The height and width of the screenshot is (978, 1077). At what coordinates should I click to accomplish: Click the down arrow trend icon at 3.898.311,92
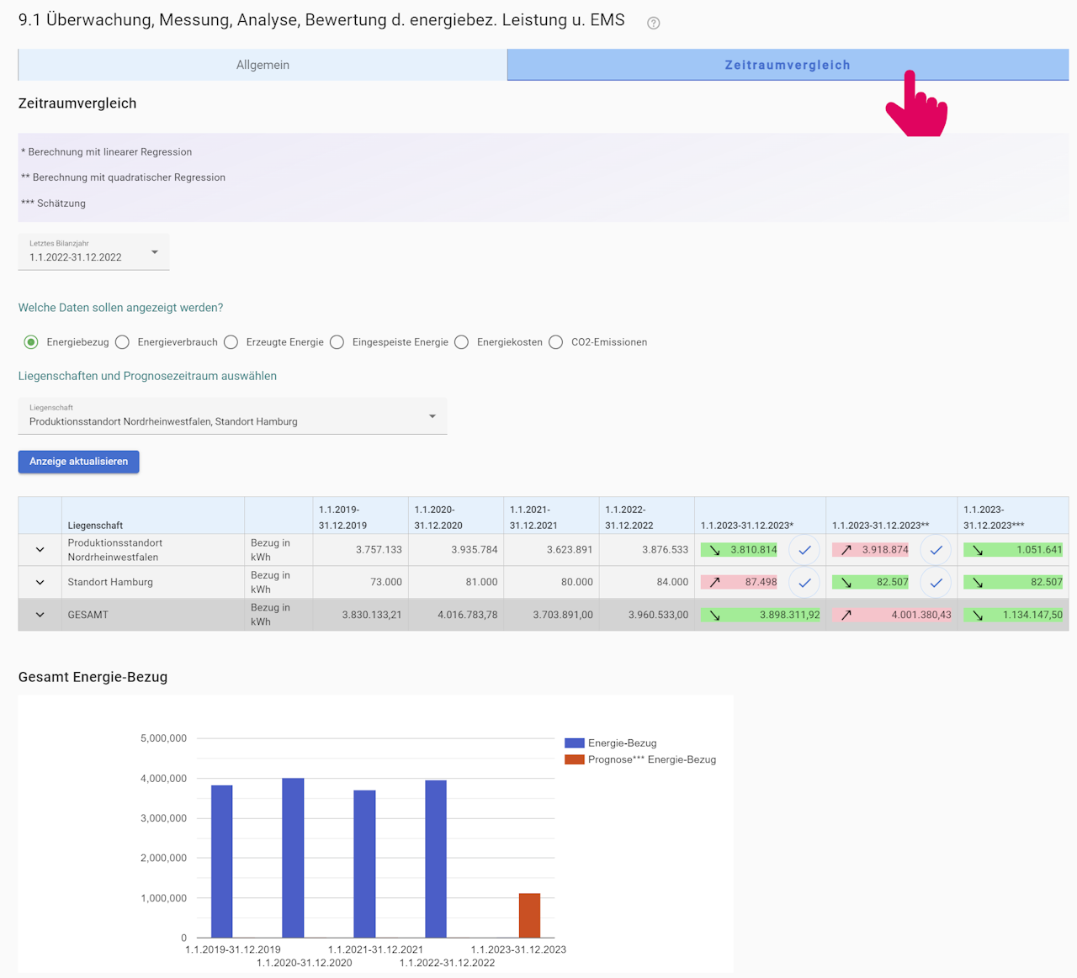714,615
